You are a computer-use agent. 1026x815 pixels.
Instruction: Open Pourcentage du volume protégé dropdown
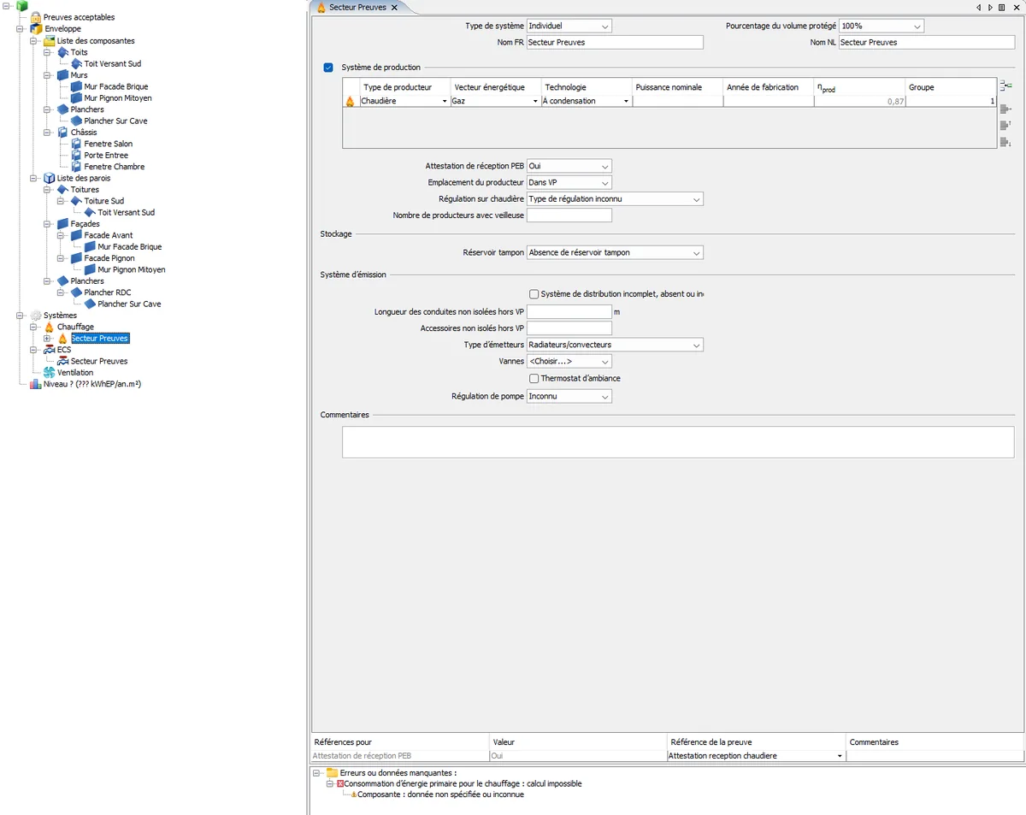tap(882, 27)
